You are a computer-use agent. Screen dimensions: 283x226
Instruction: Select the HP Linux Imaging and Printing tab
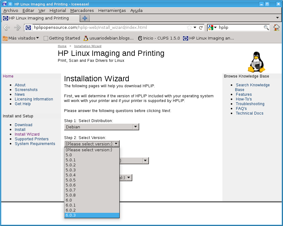[x=41, y=18]
